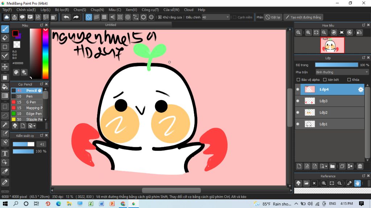
Task: Enable radial snap guide in toolbar
Action: tap(120, 17)
